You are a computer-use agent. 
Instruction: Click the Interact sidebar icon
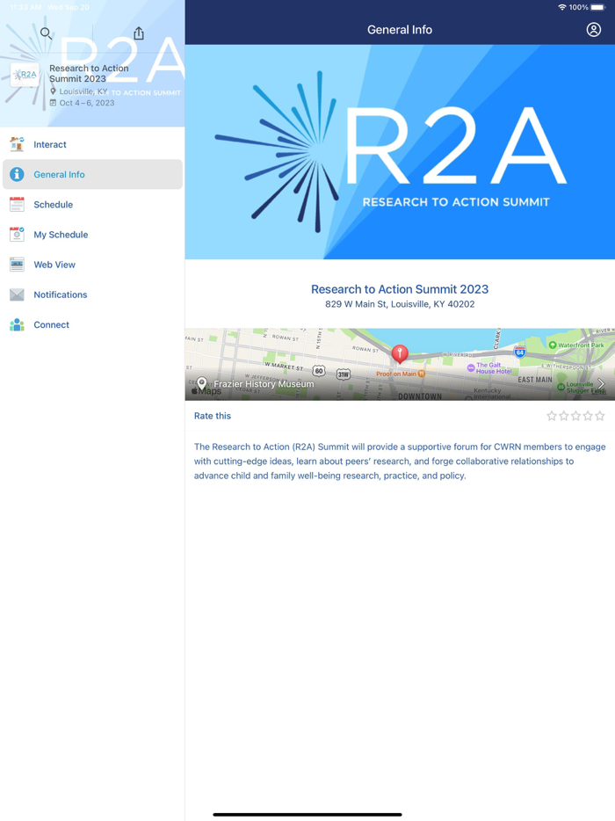point(17,144)
